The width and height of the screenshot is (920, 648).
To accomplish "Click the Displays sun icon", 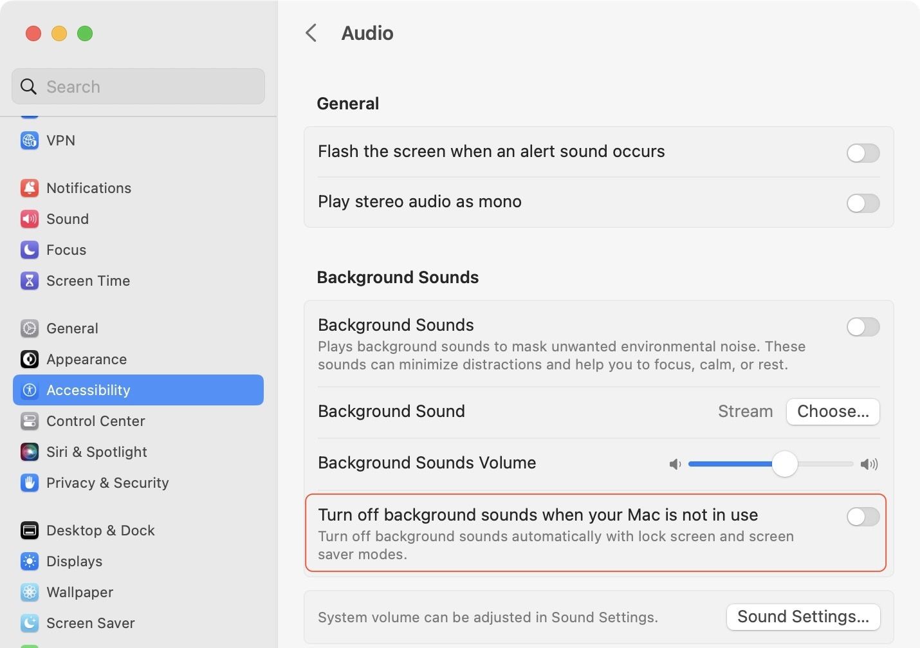I will click(x=30, y=561).
